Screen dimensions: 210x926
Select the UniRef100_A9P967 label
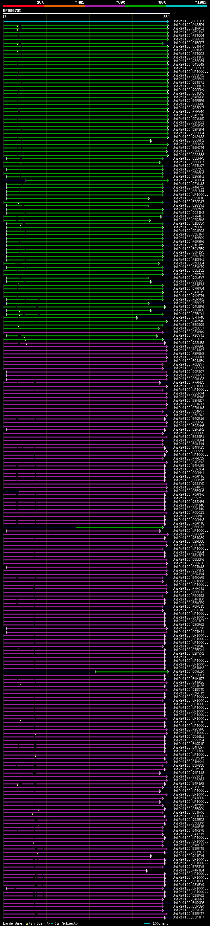pos(188,68)
